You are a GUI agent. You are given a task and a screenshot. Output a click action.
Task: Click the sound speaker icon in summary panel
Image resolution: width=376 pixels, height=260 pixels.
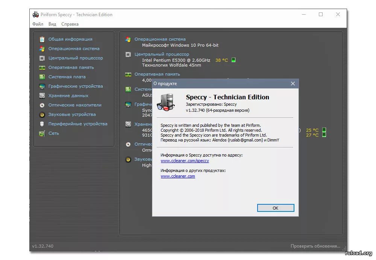pos(128,160)
